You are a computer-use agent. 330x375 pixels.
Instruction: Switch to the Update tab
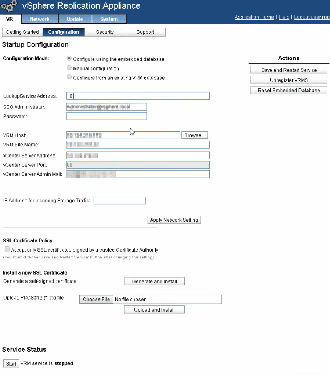[x=75, y=19]
